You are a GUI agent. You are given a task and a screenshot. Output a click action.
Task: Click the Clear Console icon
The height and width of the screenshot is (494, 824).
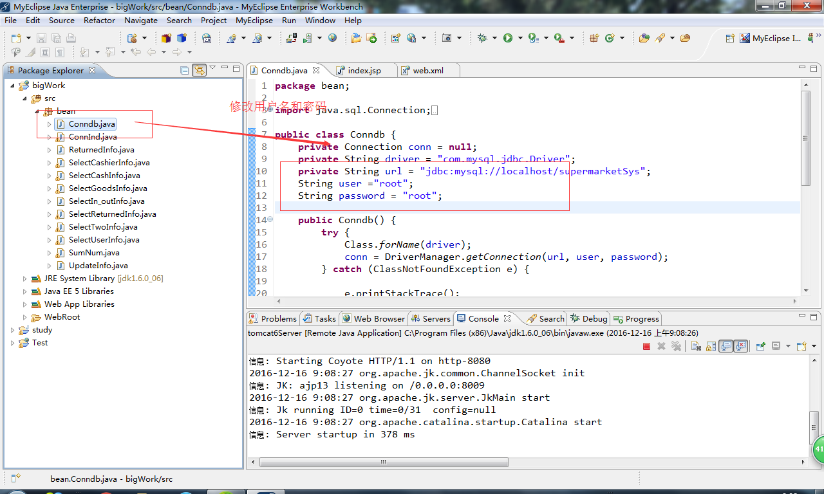(x=696, y=346)
